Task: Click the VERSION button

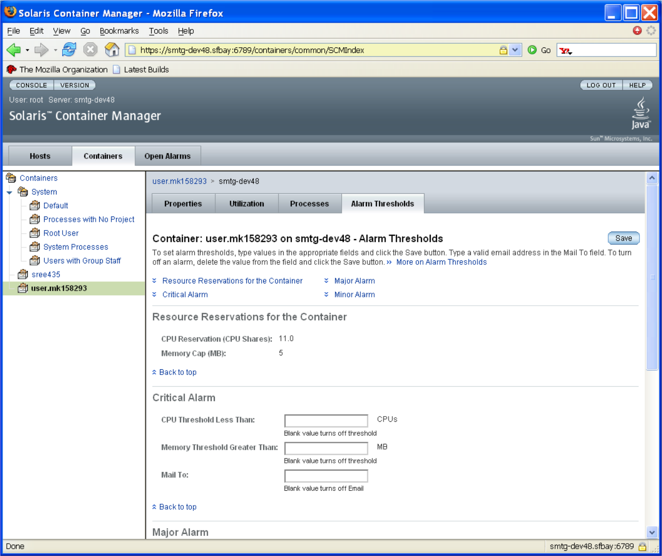Action: pyautogui.click(x=75, y=85)
